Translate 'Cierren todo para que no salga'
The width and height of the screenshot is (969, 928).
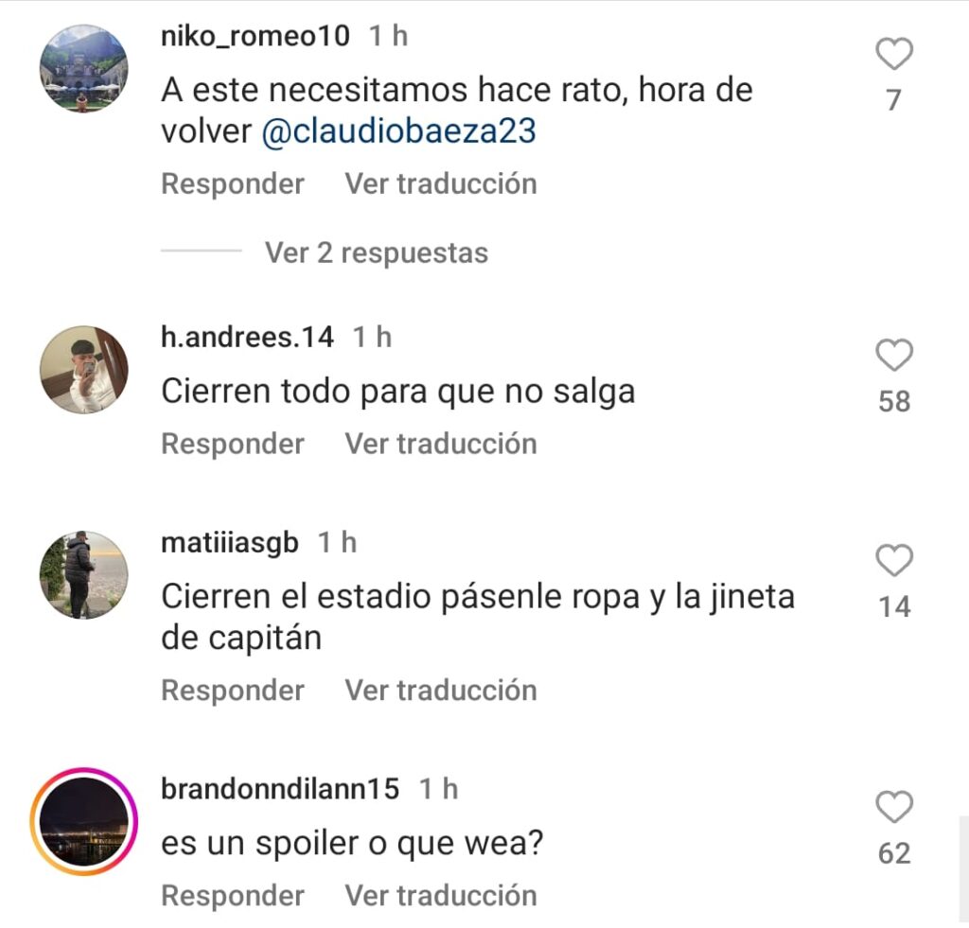[x=441, y=445]
